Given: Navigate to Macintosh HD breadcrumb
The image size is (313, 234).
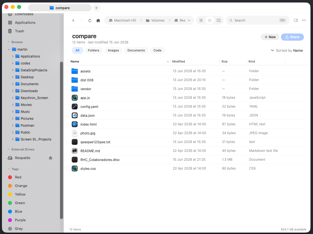Looking at the screenshot, I should pyautogui.click(x=122, y=20).
